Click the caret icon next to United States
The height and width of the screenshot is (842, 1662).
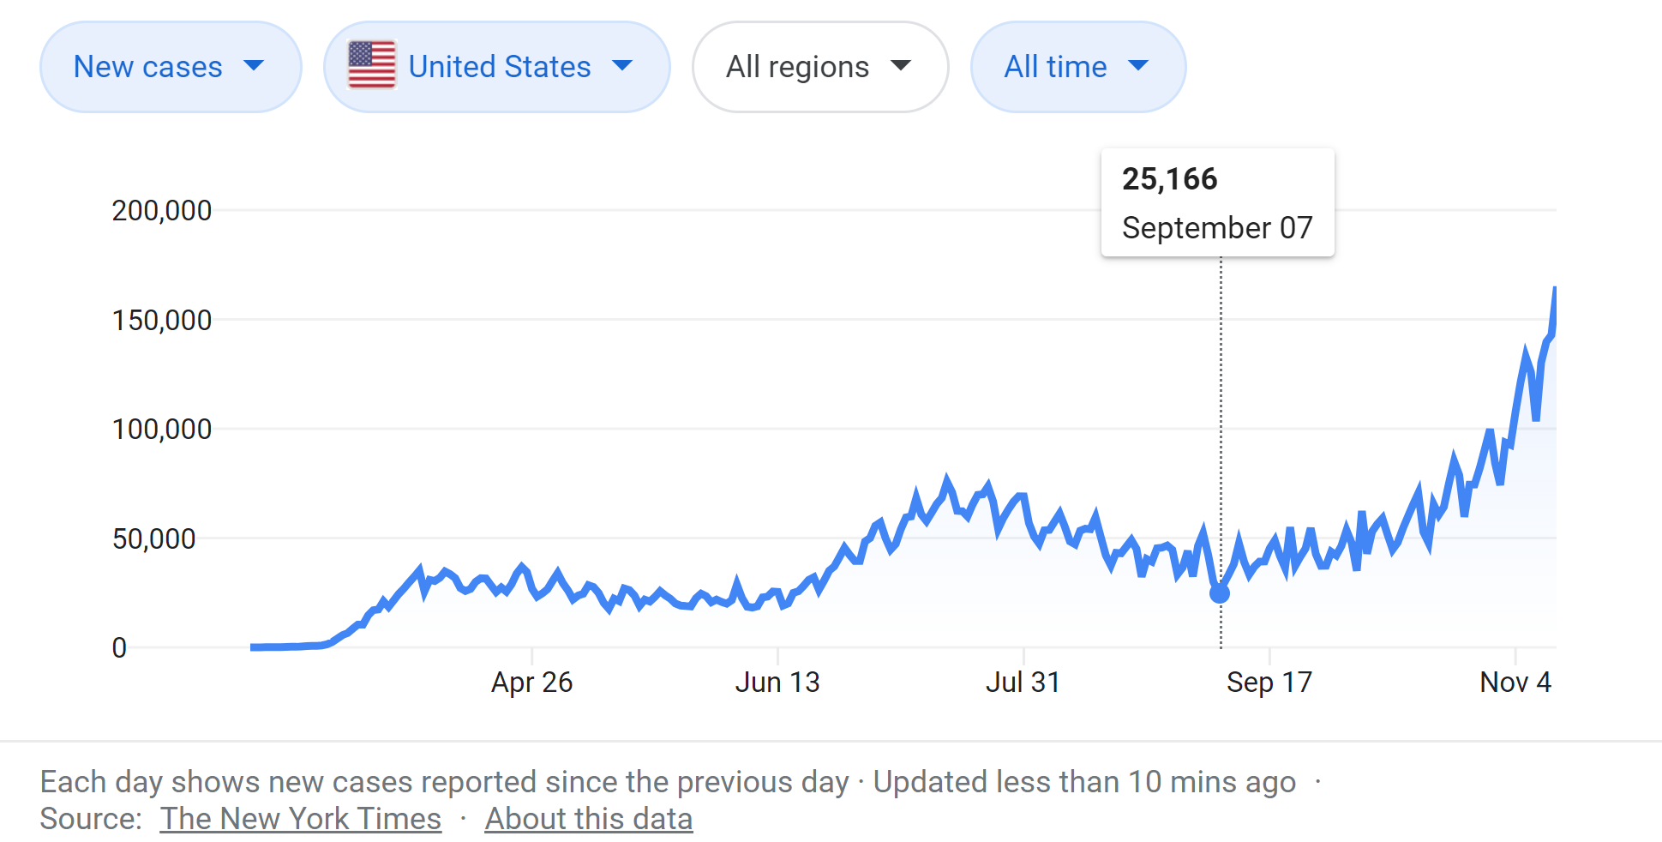click(x=622, y=65)
